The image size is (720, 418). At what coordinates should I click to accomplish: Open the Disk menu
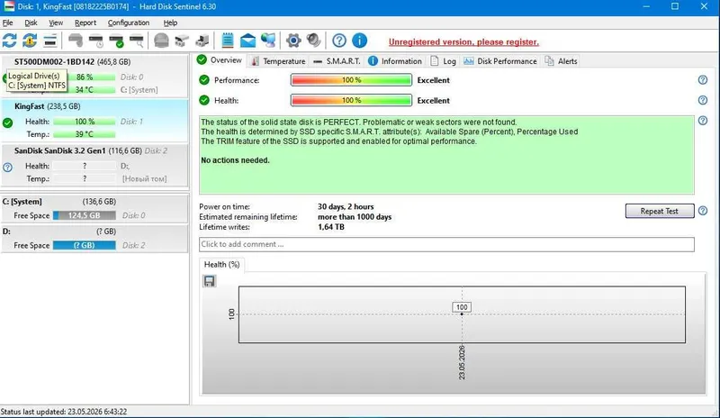tap(31, 23)
